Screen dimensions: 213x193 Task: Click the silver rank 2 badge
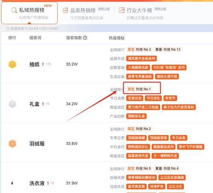[12, 104]
